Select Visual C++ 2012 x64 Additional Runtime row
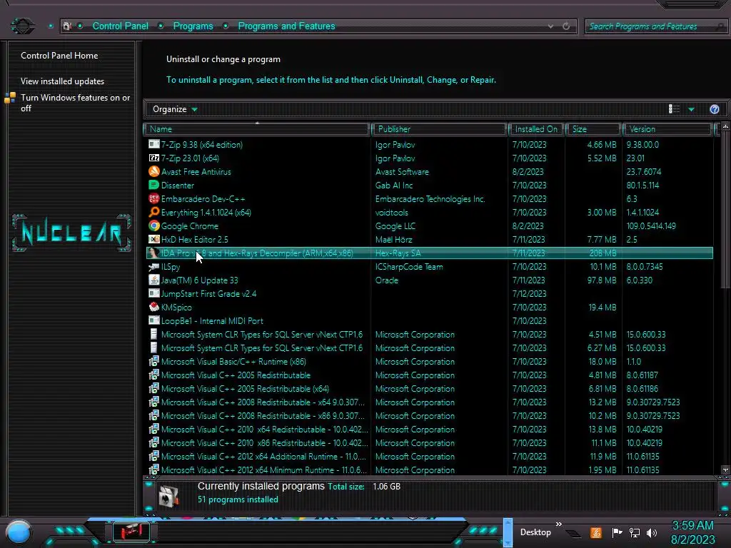The width and height of the screenshot is (731, 548). (429, 456)
